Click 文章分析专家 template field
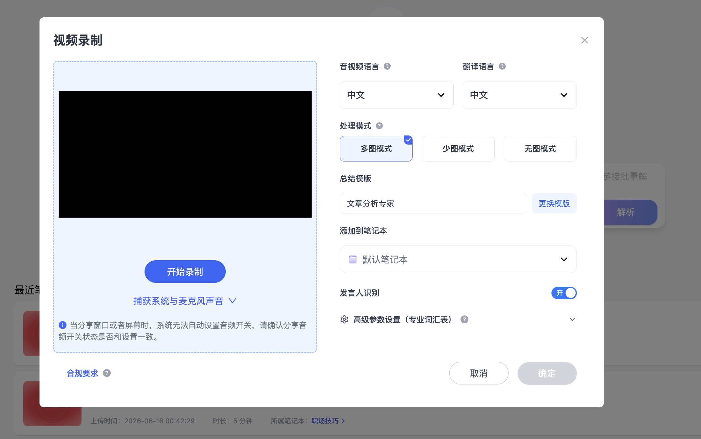The width and height of the screenshot is (701, 439). coord(433,204)
